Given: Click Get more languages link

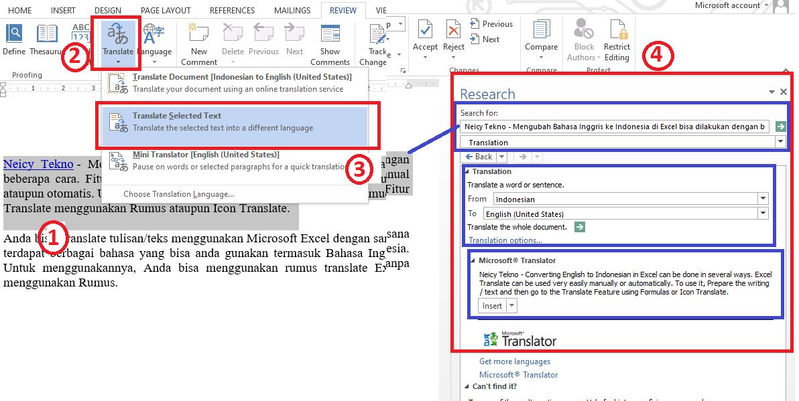Looking at the screenshot, I should 515,362.
